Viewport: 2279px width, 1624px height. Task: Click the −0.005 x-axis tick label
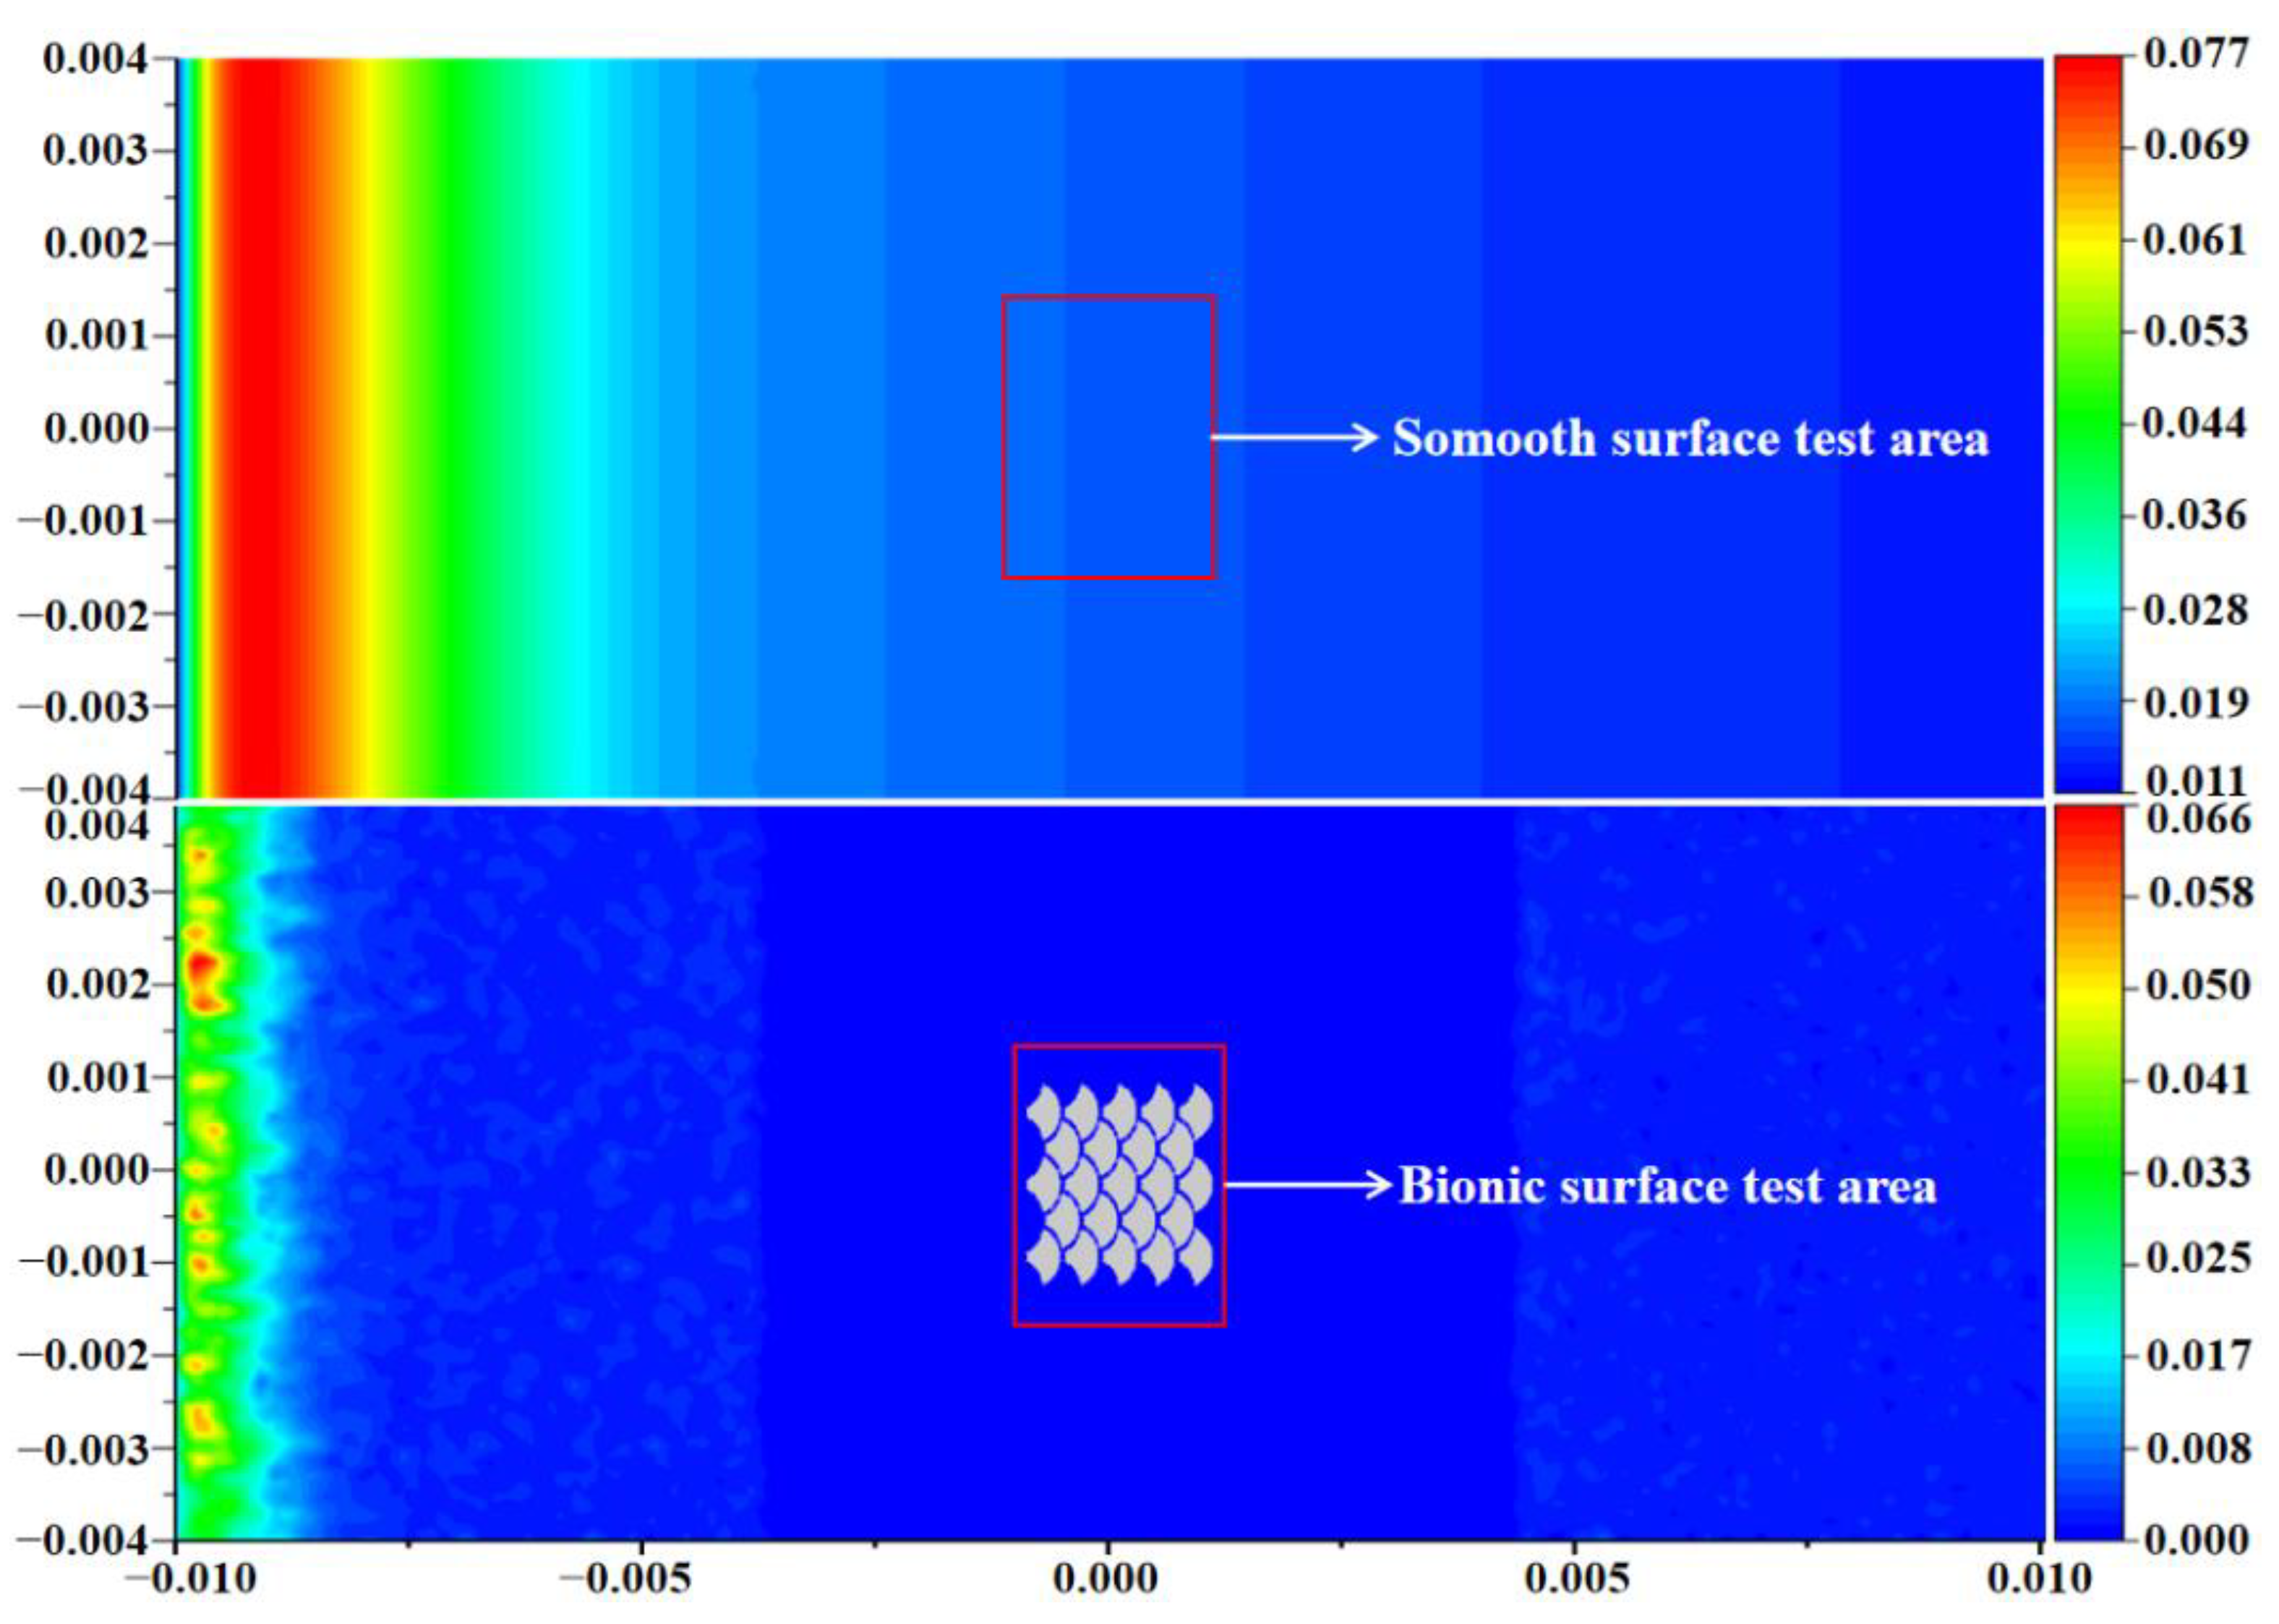point(626,1579)
